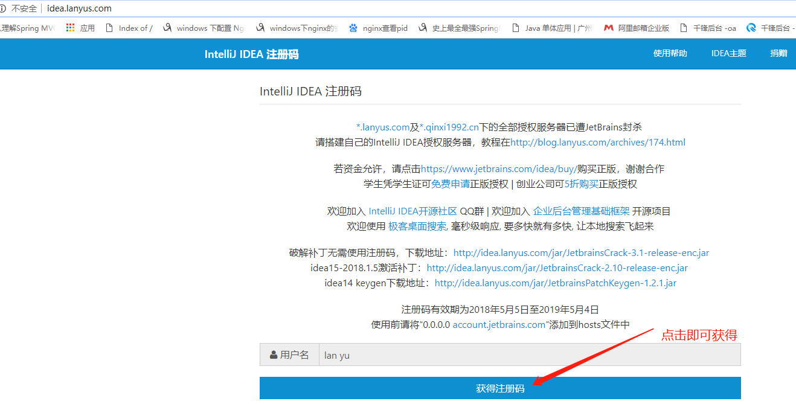Click the 用户名 input field with lan yu
The width and height of the screenshot is (796, 404).
530,355
